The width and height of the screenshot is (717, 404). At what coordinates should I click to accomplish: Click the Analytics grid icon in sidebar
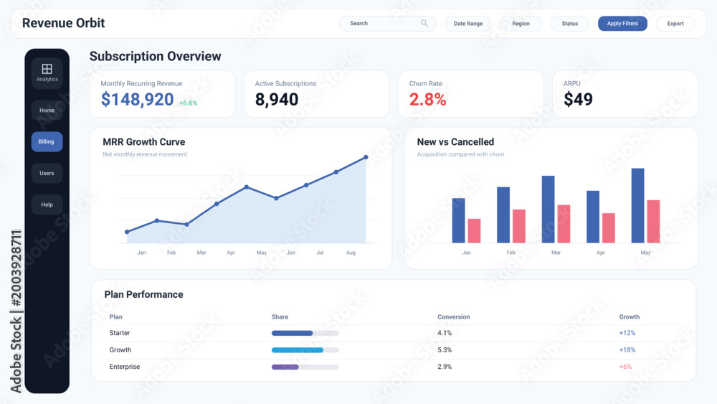(x=47, y=69)
